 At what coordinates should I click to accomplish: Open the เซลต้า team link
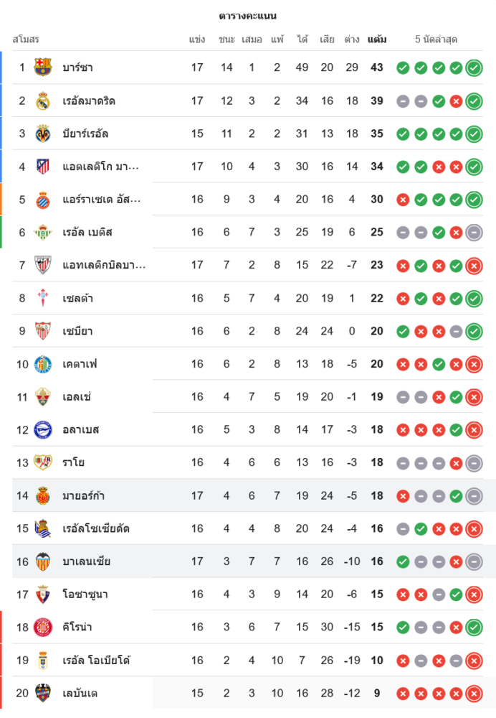(x=77, y=298)
